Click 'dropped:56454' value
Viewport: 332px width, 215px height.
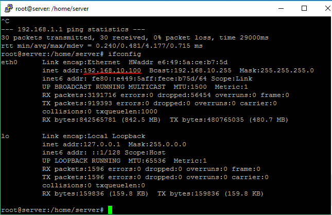[184, 95]
